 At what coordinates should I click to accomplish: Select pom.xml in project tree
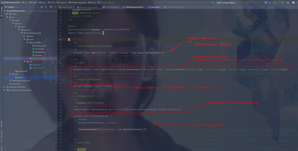tap(15, 84)
